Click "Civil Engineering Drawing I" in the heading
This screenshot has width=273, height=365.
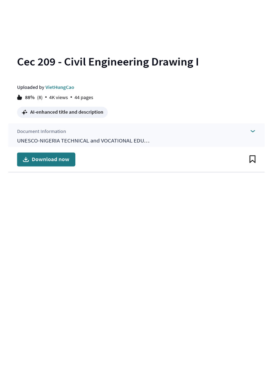point(131,62)
